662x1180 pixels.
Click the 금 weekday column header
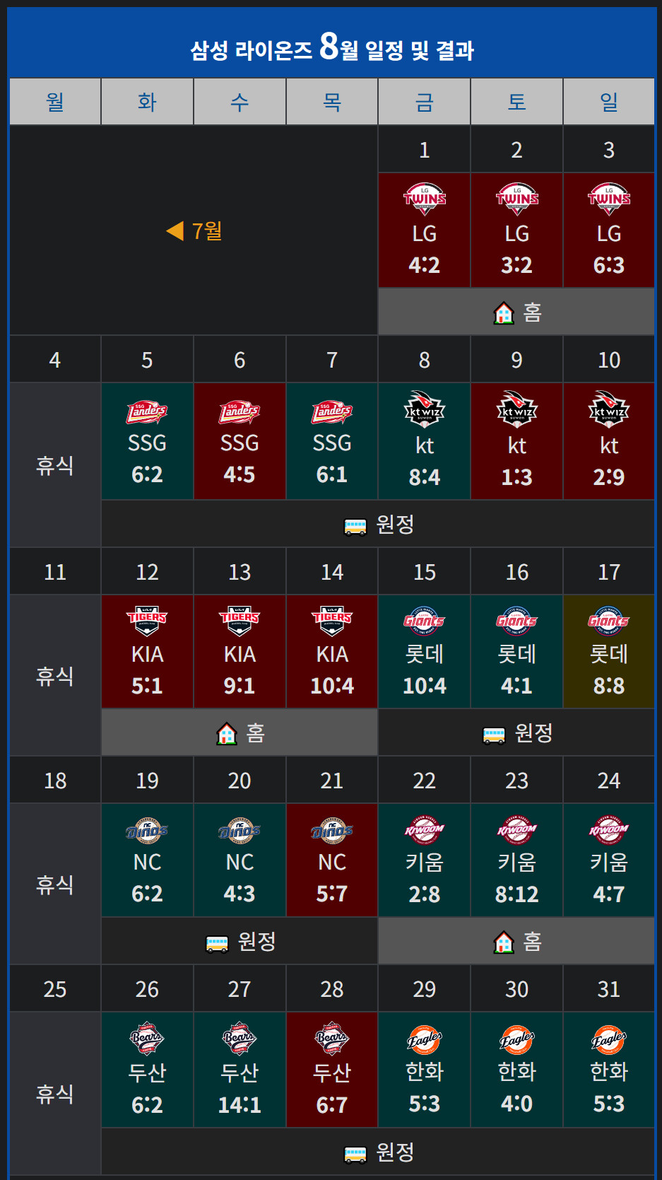pos(425,102)
